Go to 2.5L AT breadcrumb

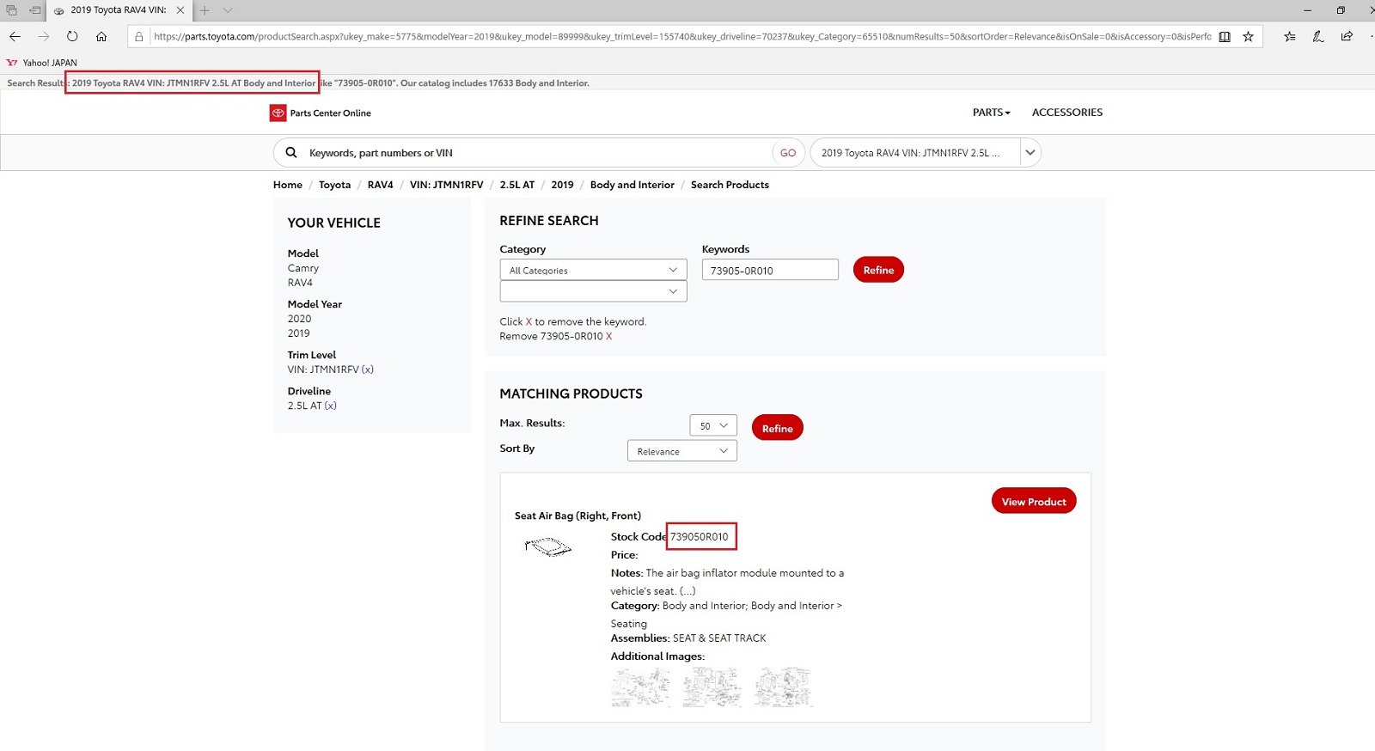pyautogui.click(x=517, y=185)
